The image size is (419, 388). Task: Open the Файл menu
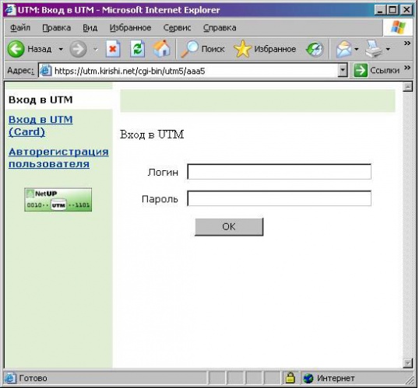[x=20, y=28]
